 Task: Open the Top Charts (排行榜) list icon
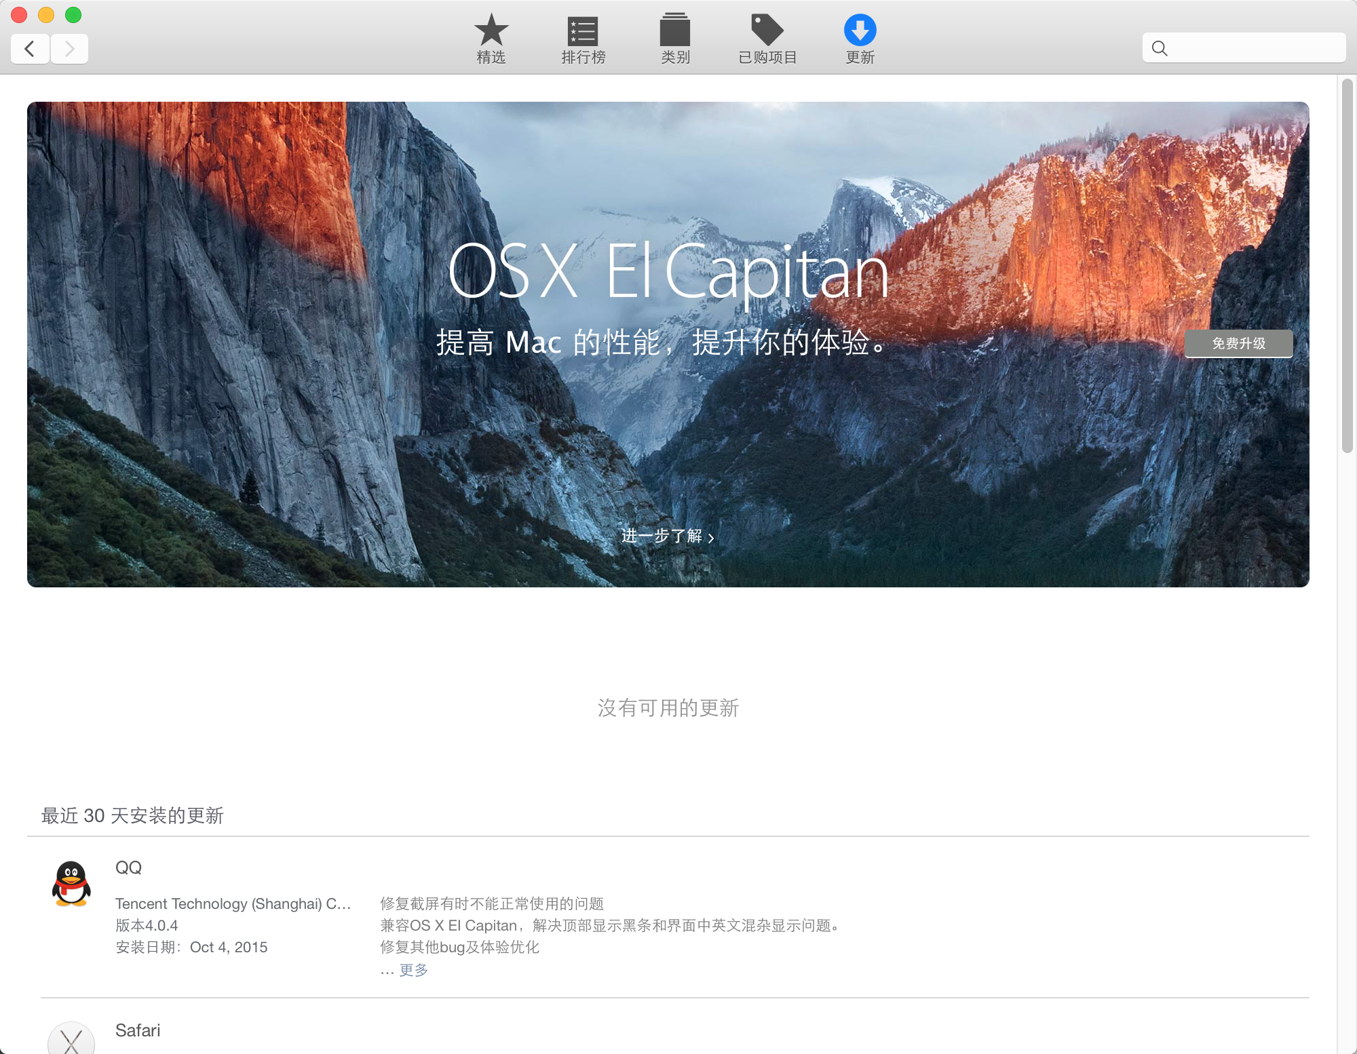coord(583,31)
